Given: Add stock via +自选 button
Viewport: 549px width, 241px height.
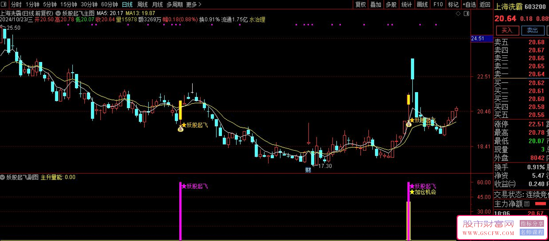Looking at the screenshot, I should pyautogui.click(x=469, y=5).
